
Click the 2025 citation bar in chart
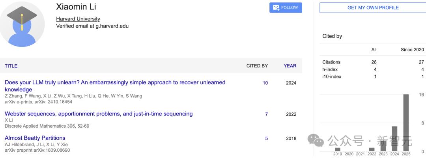point(406,123)
